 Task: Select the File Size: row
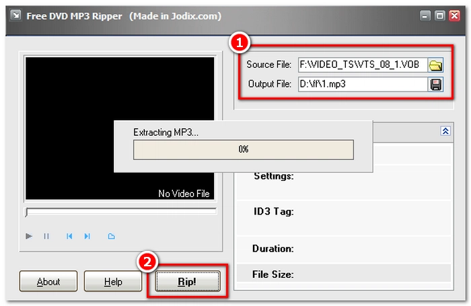[x=344, y=273]
